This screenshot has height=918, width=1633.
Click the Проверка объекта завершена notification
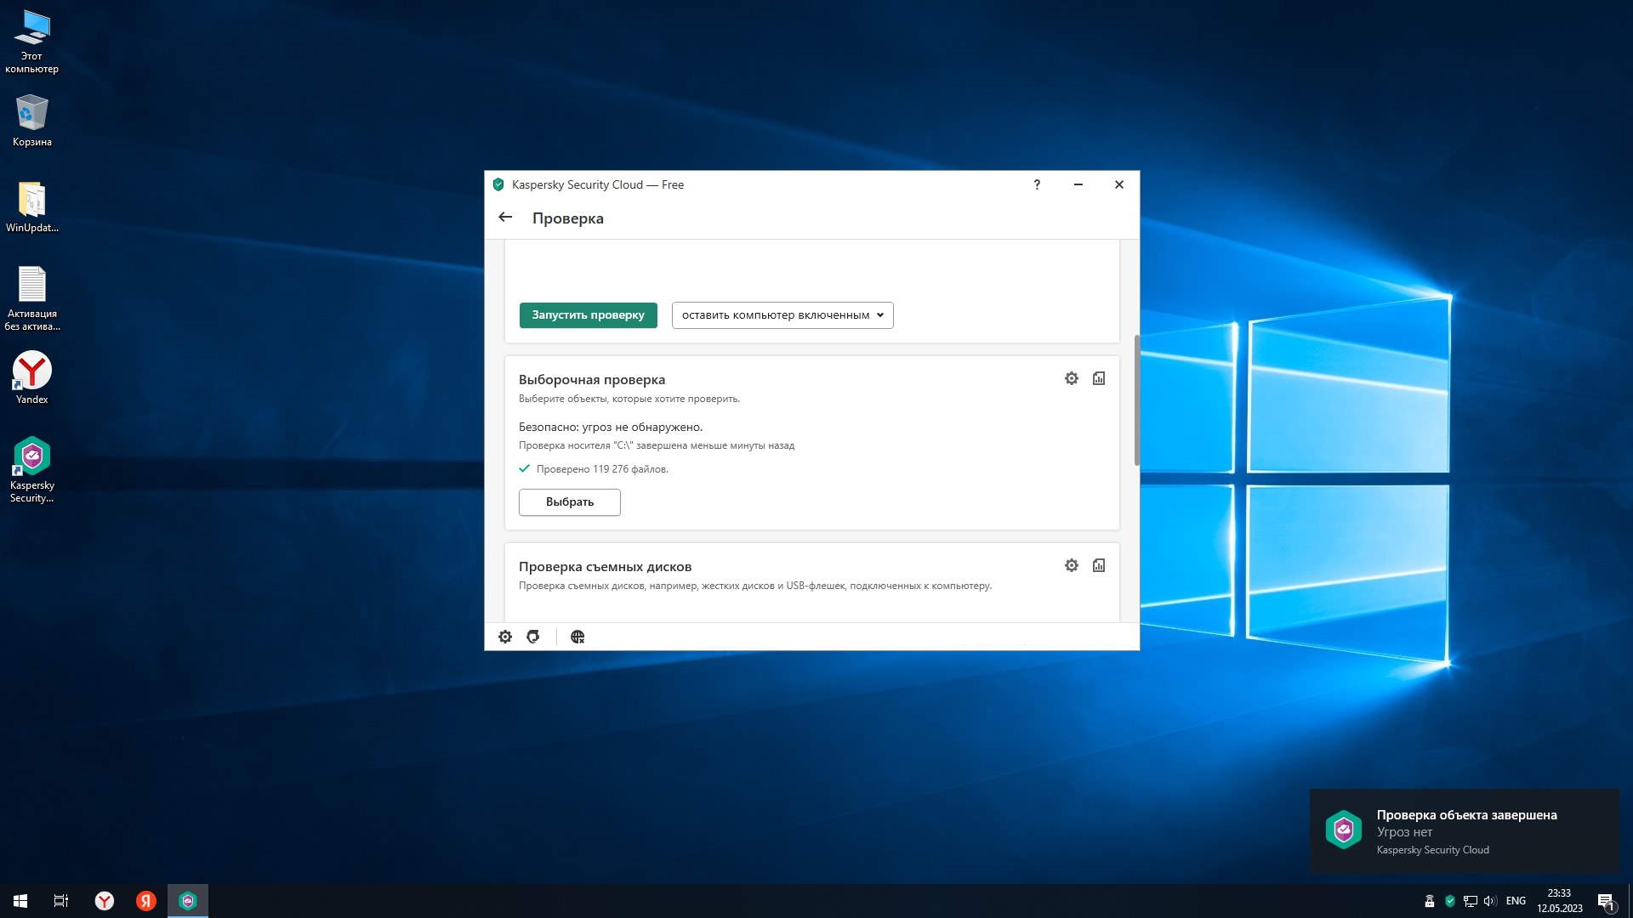click(1465, 831)
